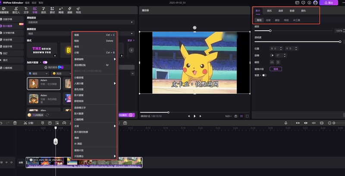The width and height of the screenshot is (345, 176).
Task: Click the player progress bar handle
Action: (168, 113)
